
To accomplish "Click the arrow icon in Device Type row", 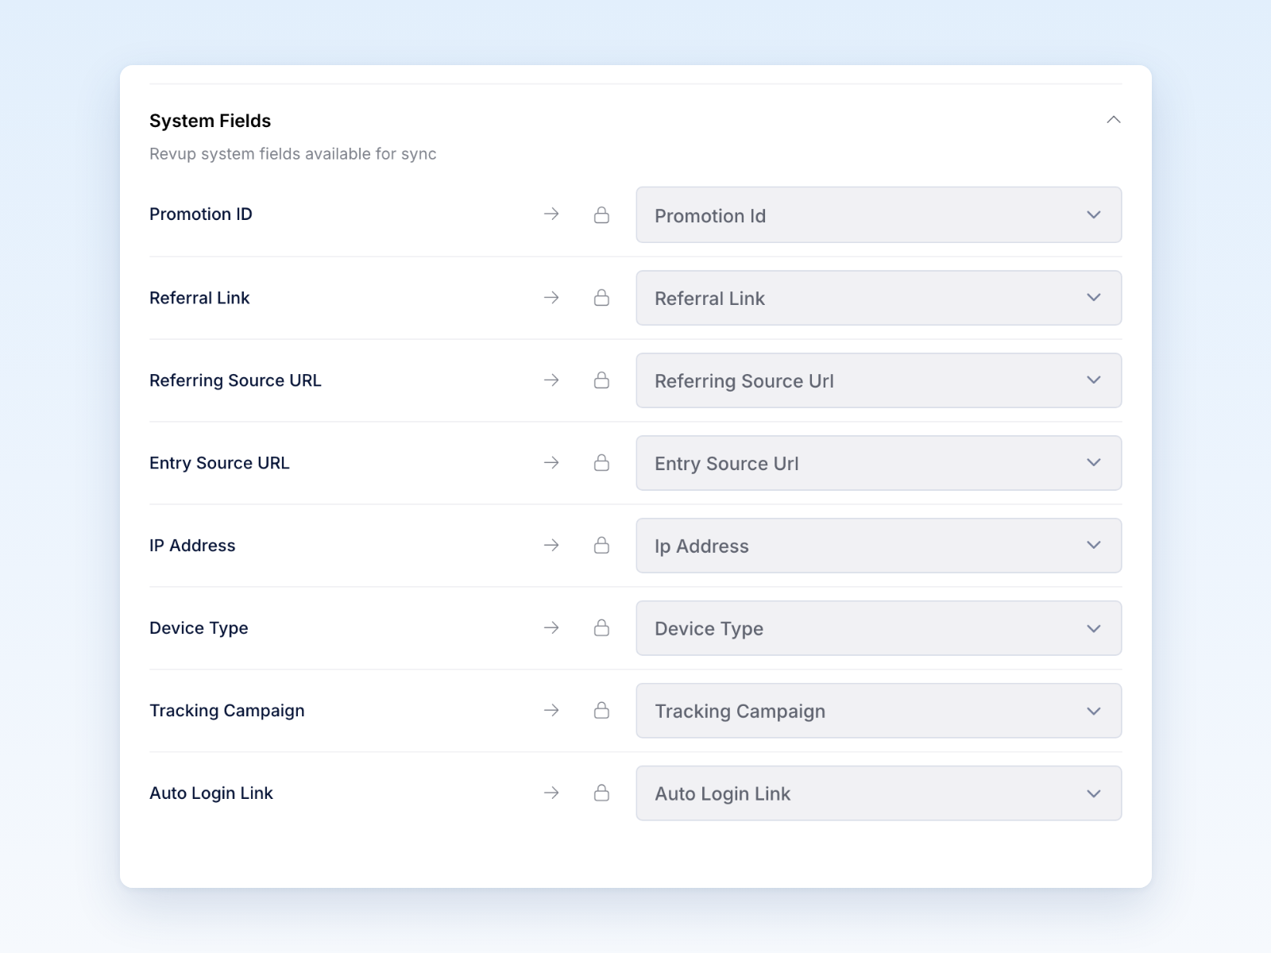I will click(551, 628).
